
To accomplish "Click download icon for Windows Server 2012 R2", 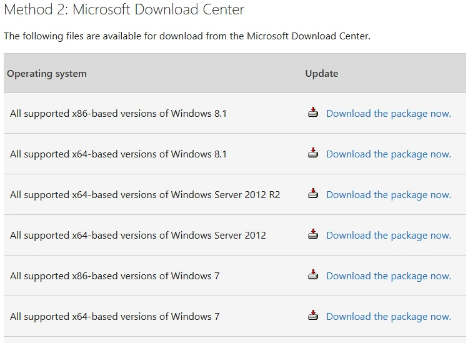I will (x=313, y=194).
